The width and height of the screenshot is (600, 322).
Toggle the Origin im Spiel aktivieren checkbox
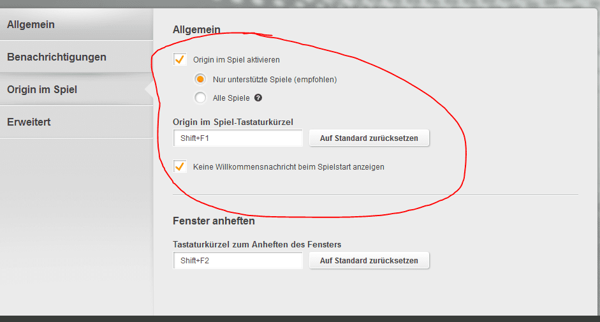click(x=180, y=59)
